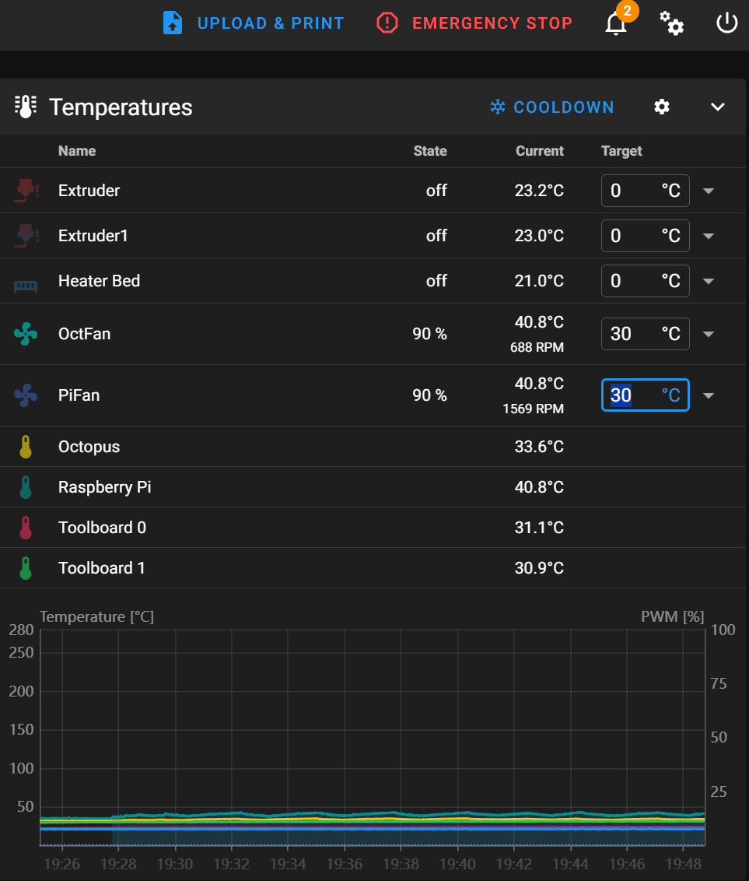Collapse the Temperatures panel chevron
This screenshot has width=749, height=881.
coord(718,107)
